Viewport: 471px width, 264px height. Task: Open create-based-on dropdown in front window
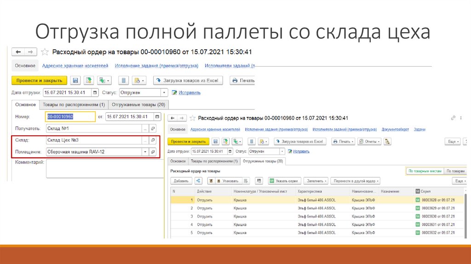click(237, 142)
